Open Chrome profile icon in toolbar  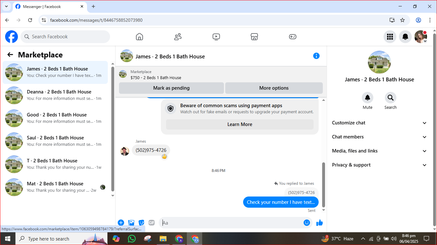click(418, 20)
